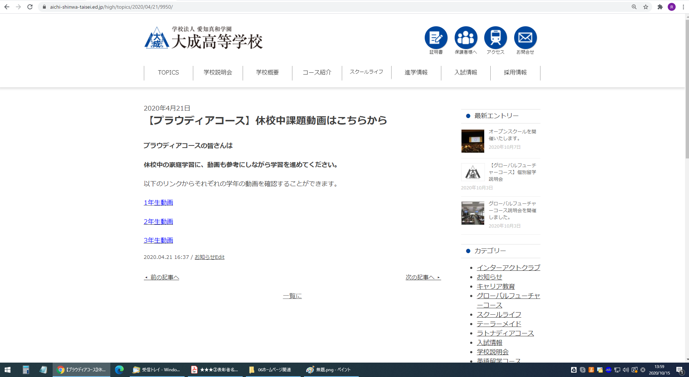This screenshot has height=377, width=689.
Task: Switch to Microsoft Edge on taskbar
Action: [x=119, y=370]
